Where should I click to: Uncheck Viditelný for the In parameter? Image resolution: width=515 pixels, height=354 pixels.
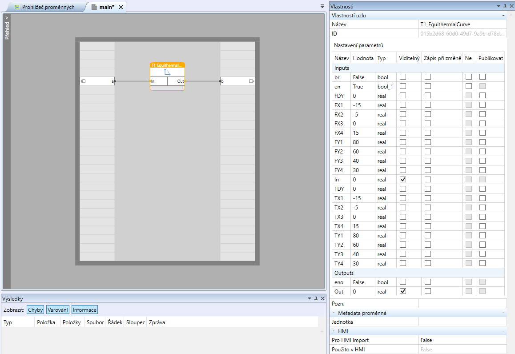(x=403, y=180)
